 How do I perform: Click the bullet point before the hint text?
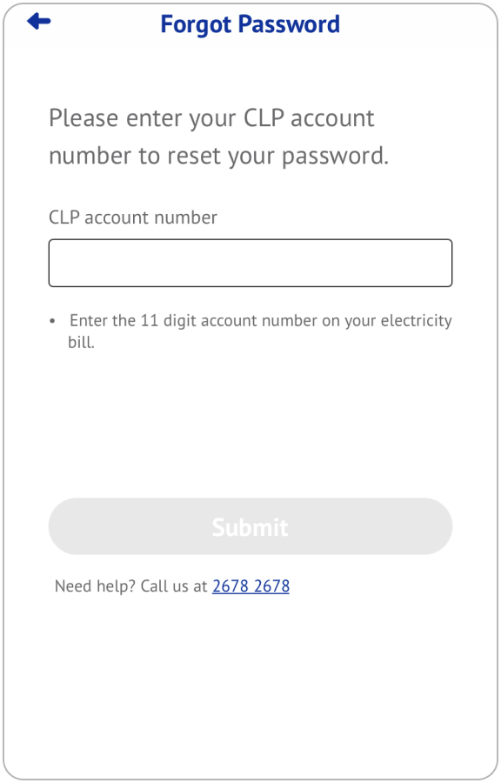pos(52,321)
